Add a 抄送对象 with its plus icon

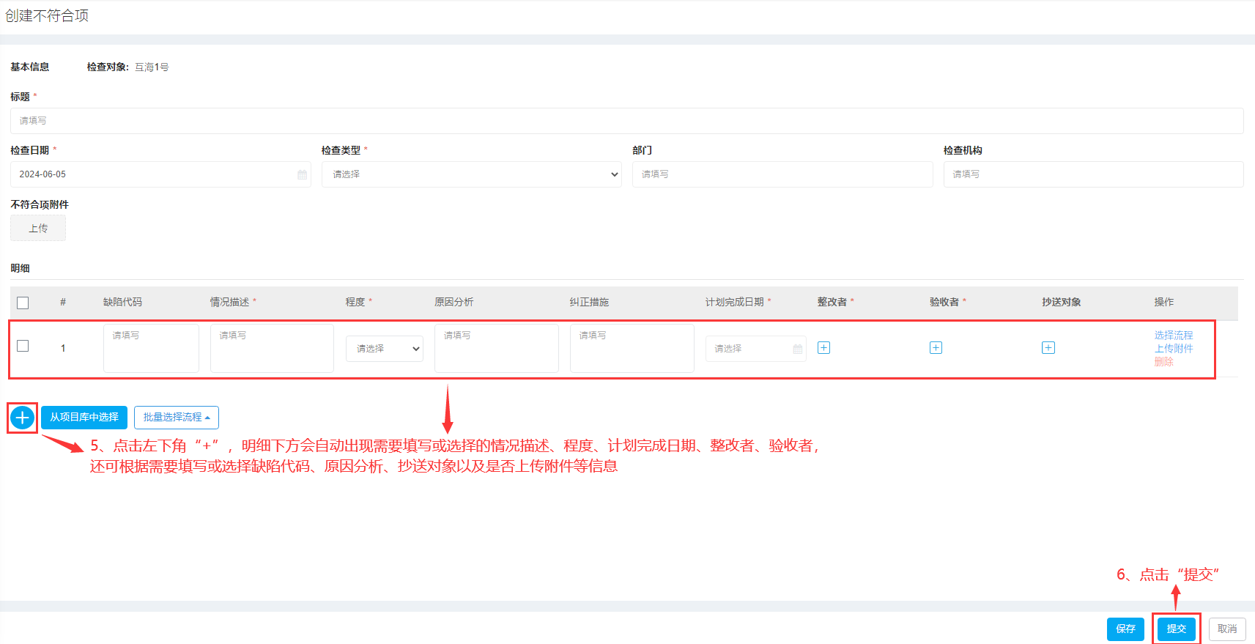[1048, 348]
